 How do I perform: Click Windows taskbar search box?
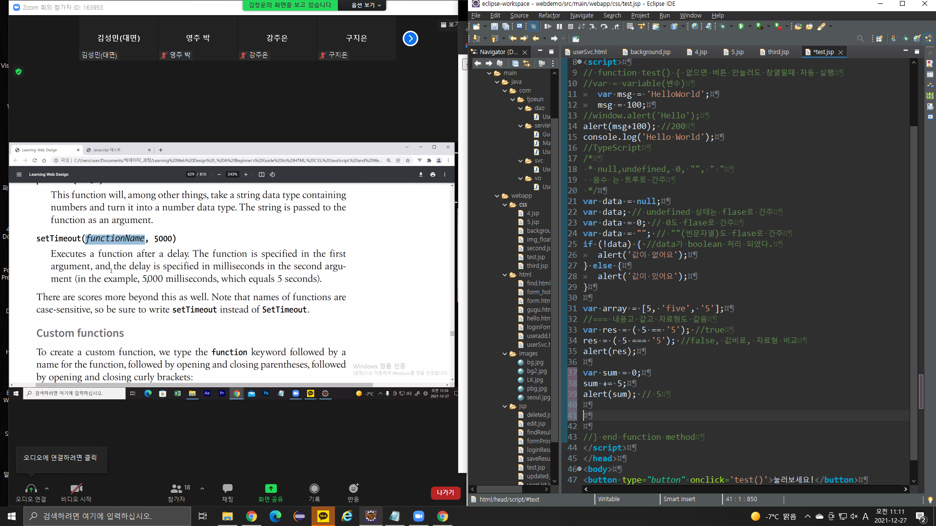pyautogui.click(x=107, y=516)
